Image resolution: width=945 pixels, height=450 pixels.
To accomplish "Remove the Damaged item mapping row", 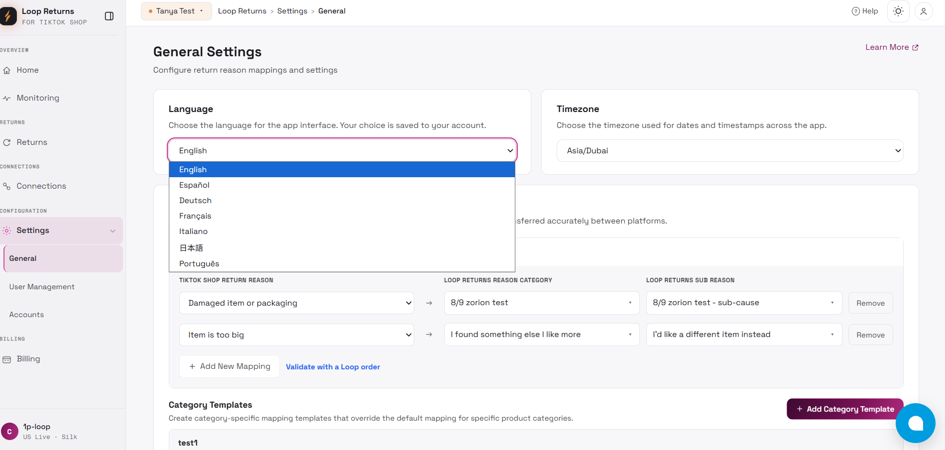I will point(870,303).
